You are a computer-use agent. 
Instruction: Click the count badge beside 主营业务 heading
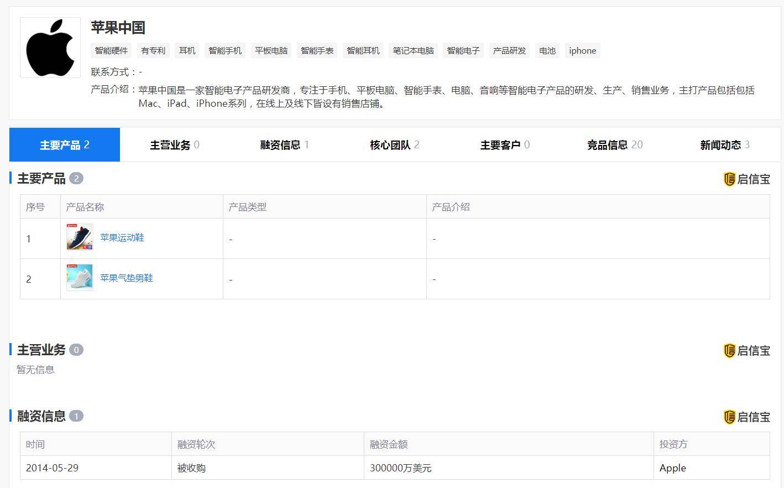click(x=77, y=350)
